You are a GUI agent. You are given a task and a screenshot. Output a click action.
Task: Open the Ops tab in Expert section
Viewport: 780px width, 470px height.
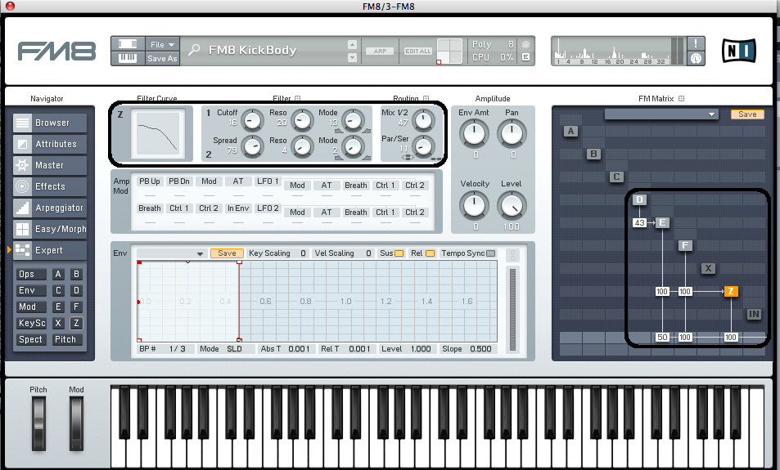(31, 275)
